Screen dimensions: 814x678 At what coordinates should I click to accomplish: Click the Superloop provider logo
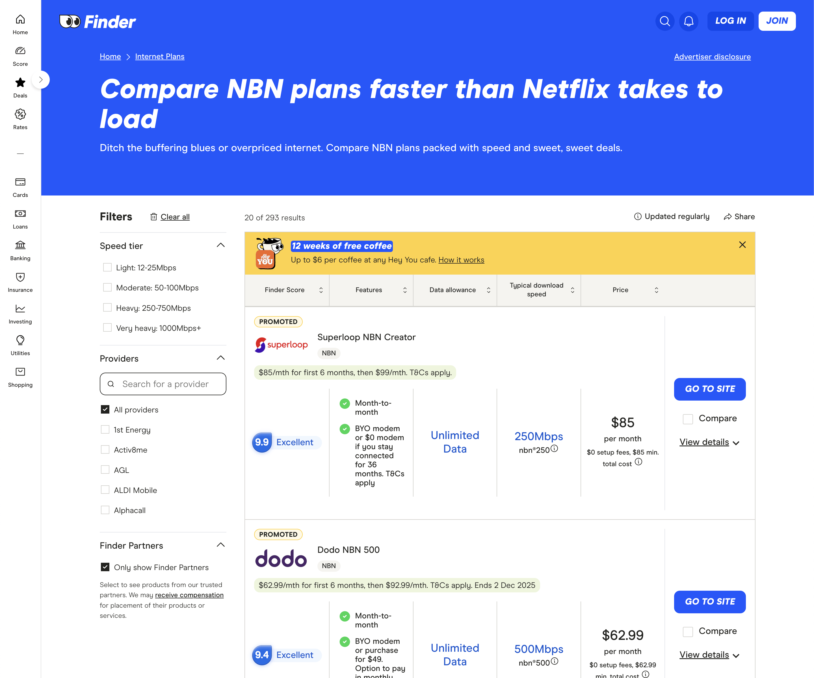[x=282, y=345]
